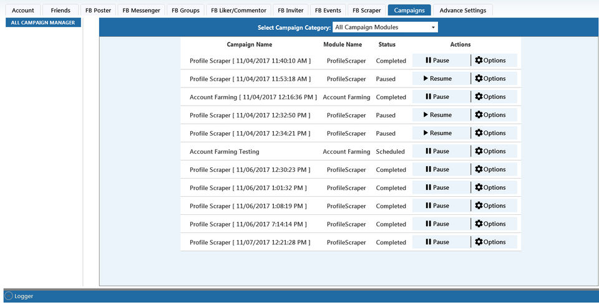Screen dimensions: 599x303
Task: Select ALL CAMPAIGN MANAGER sidebar item
Action: coord(43,22)
